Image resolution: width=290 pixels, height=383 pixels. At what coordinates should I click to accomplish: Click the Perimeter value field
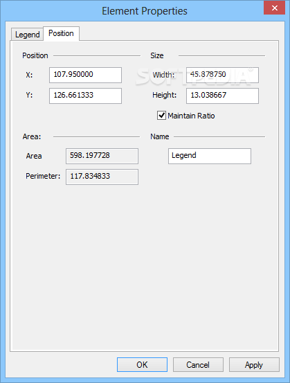(102, 177)
